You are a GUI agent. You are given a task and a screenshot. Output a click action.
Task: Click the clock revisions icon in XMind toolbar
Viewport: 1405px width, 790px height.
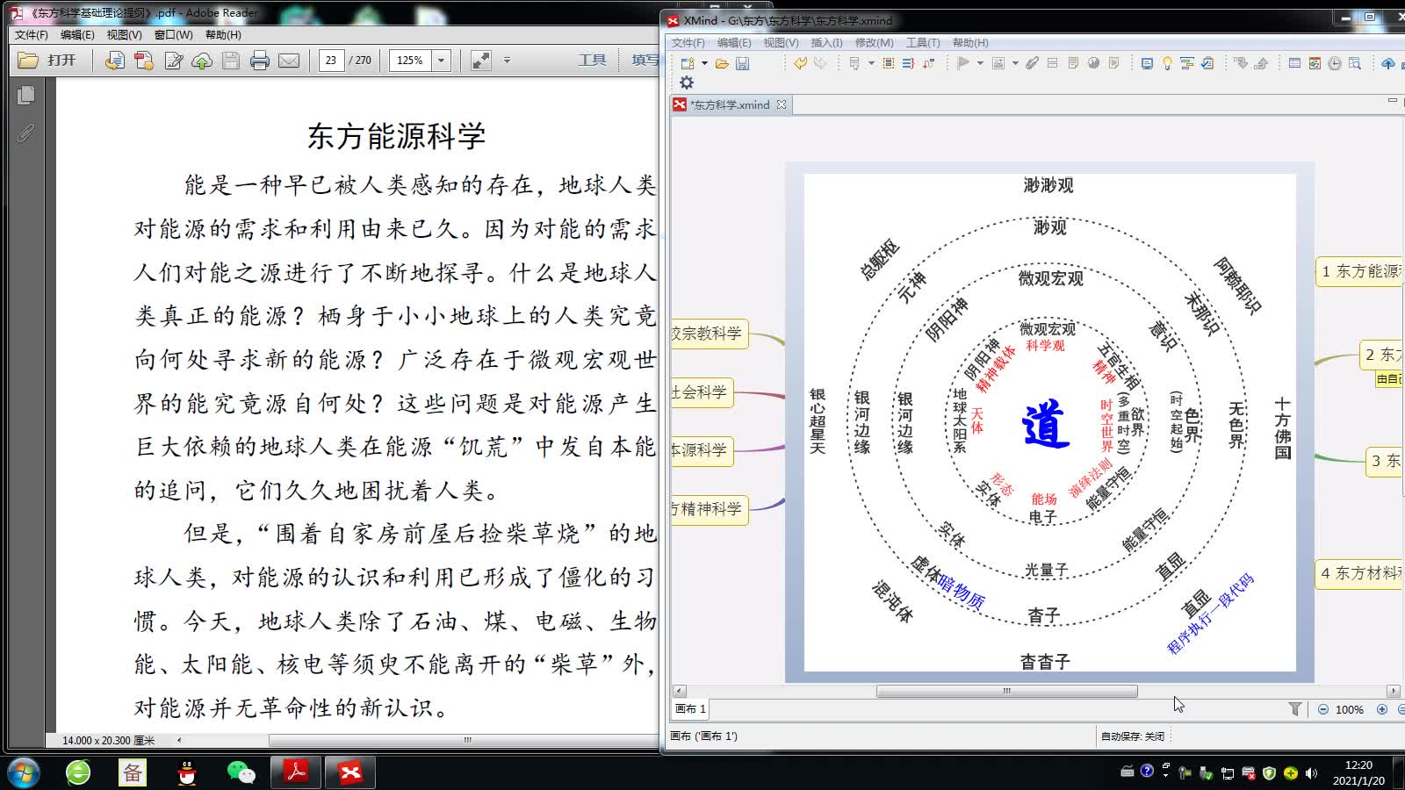tap(1335, 63)
